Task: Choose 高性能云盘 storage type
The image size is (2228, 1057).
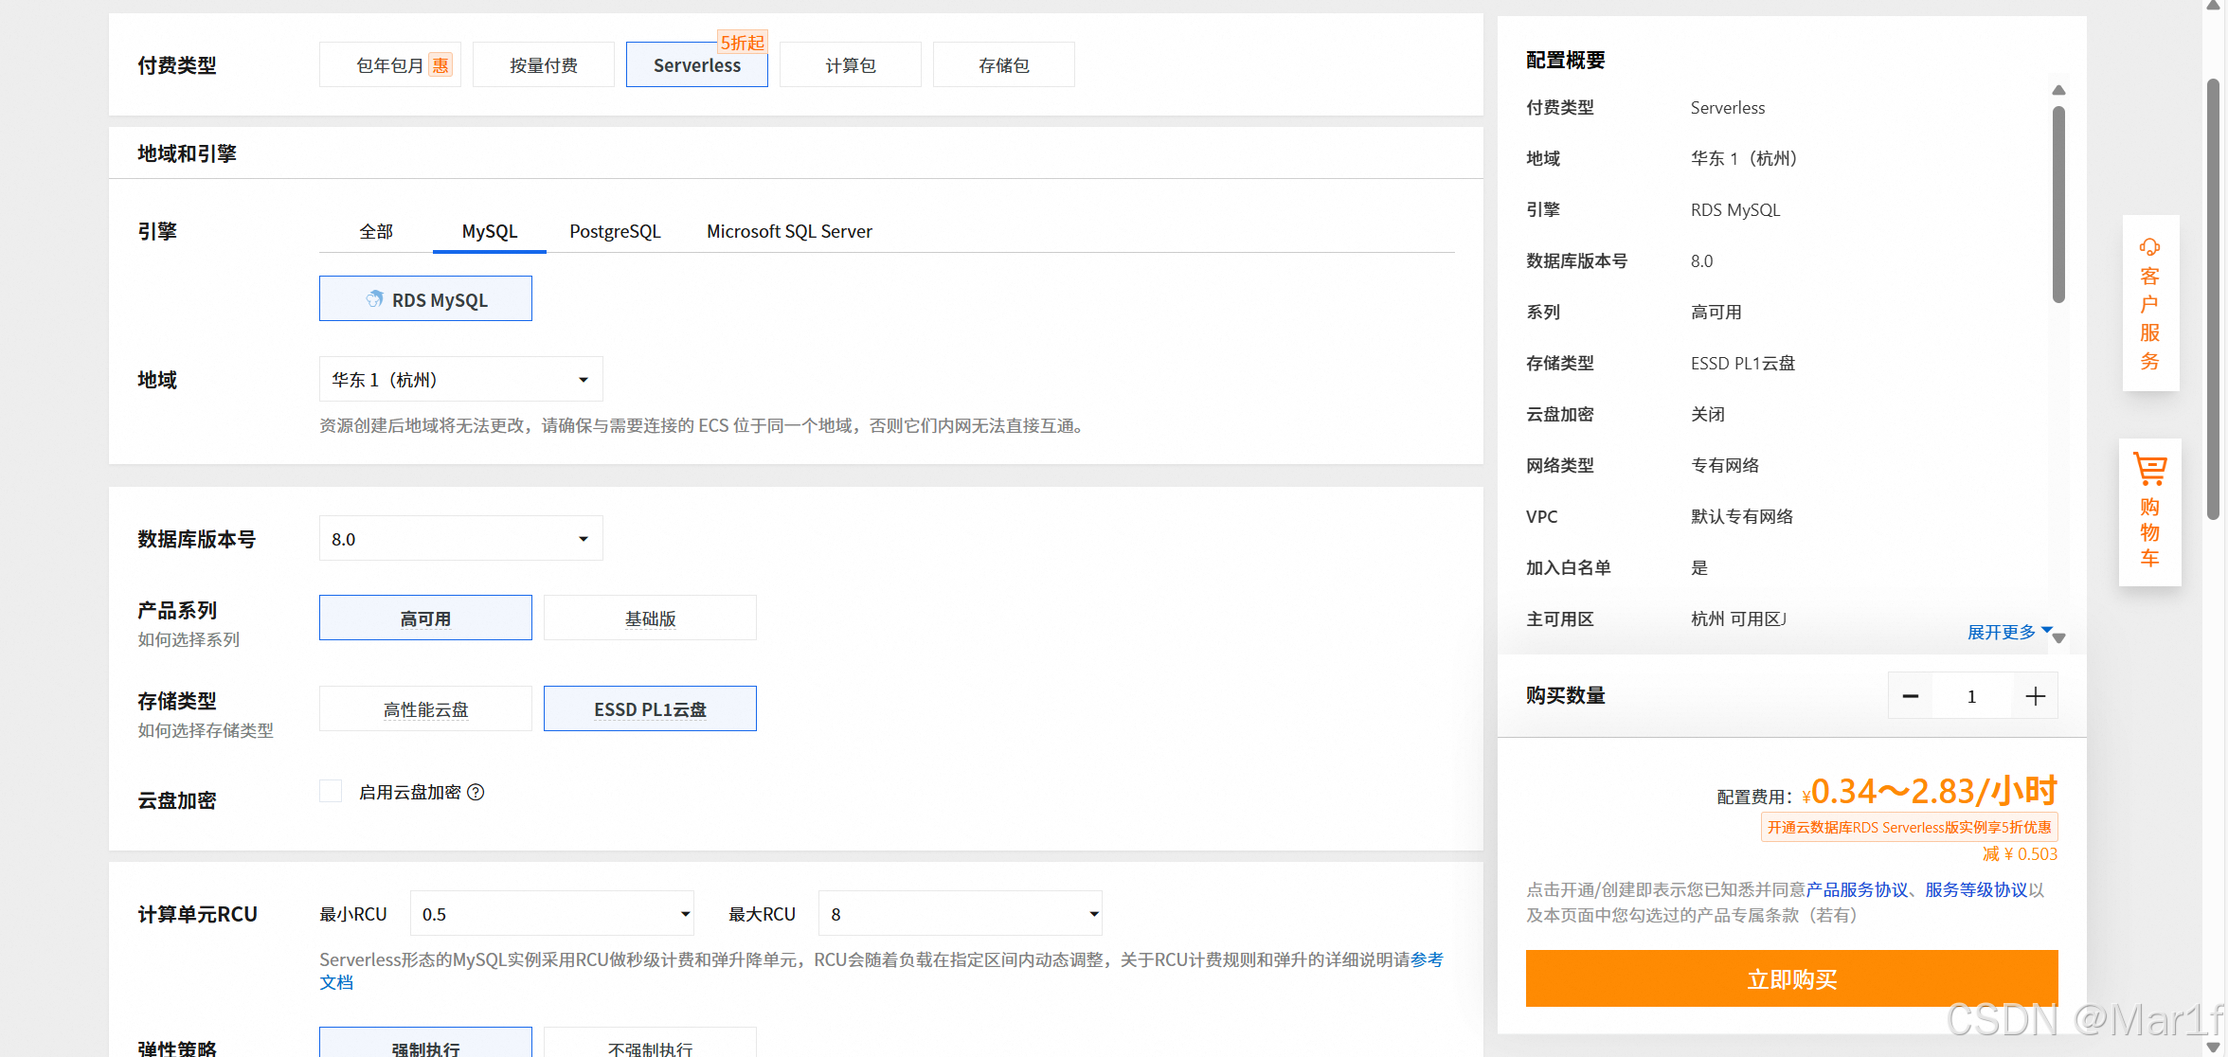Action: 425,708
